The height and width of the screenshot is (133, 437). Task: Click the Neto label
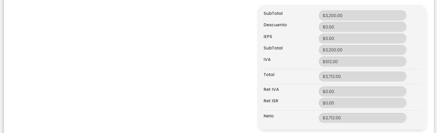click(269, 116)
